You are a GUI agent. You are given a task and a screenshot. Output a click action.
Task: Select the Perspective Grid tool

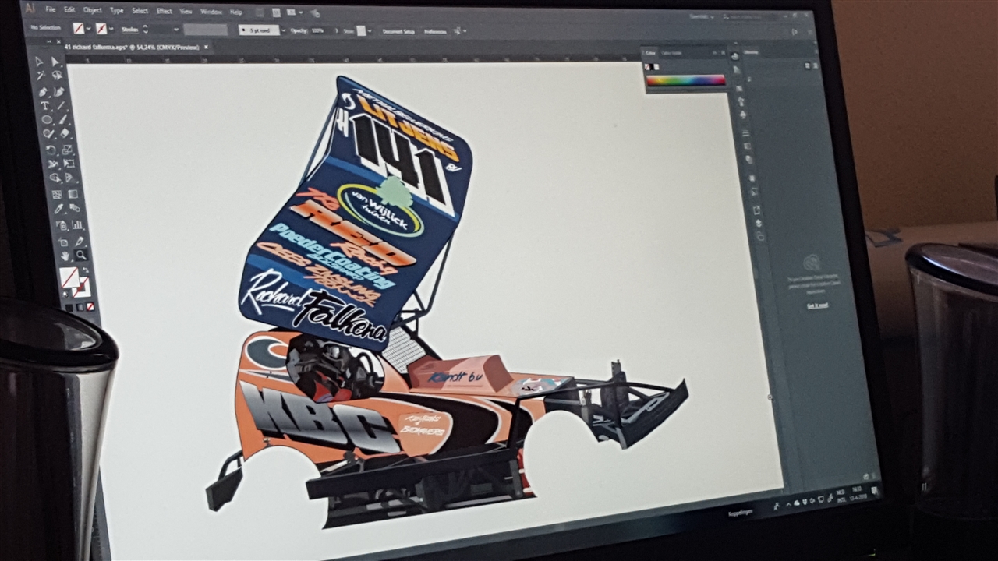(x=70, y=178)
